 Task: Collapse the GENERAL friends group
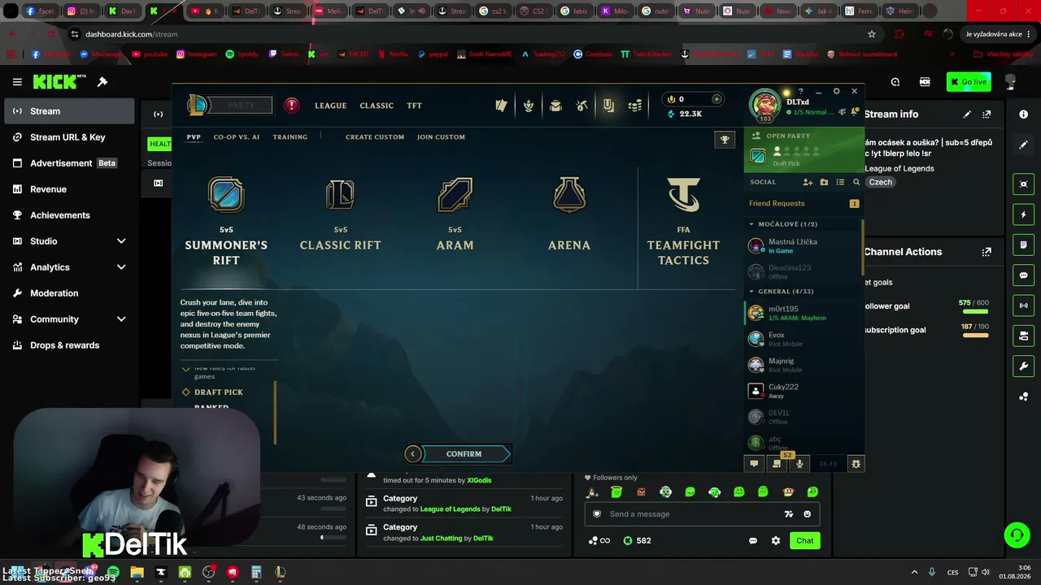[751, 291]
